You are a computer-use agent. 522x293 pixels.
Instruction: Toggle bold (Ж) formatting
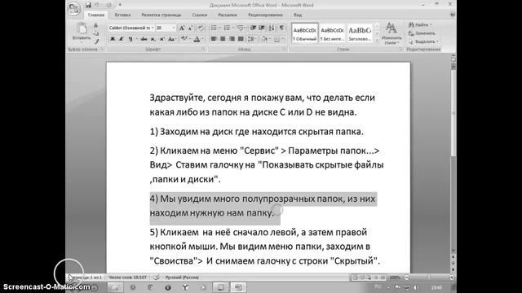(x=113, y=39)
